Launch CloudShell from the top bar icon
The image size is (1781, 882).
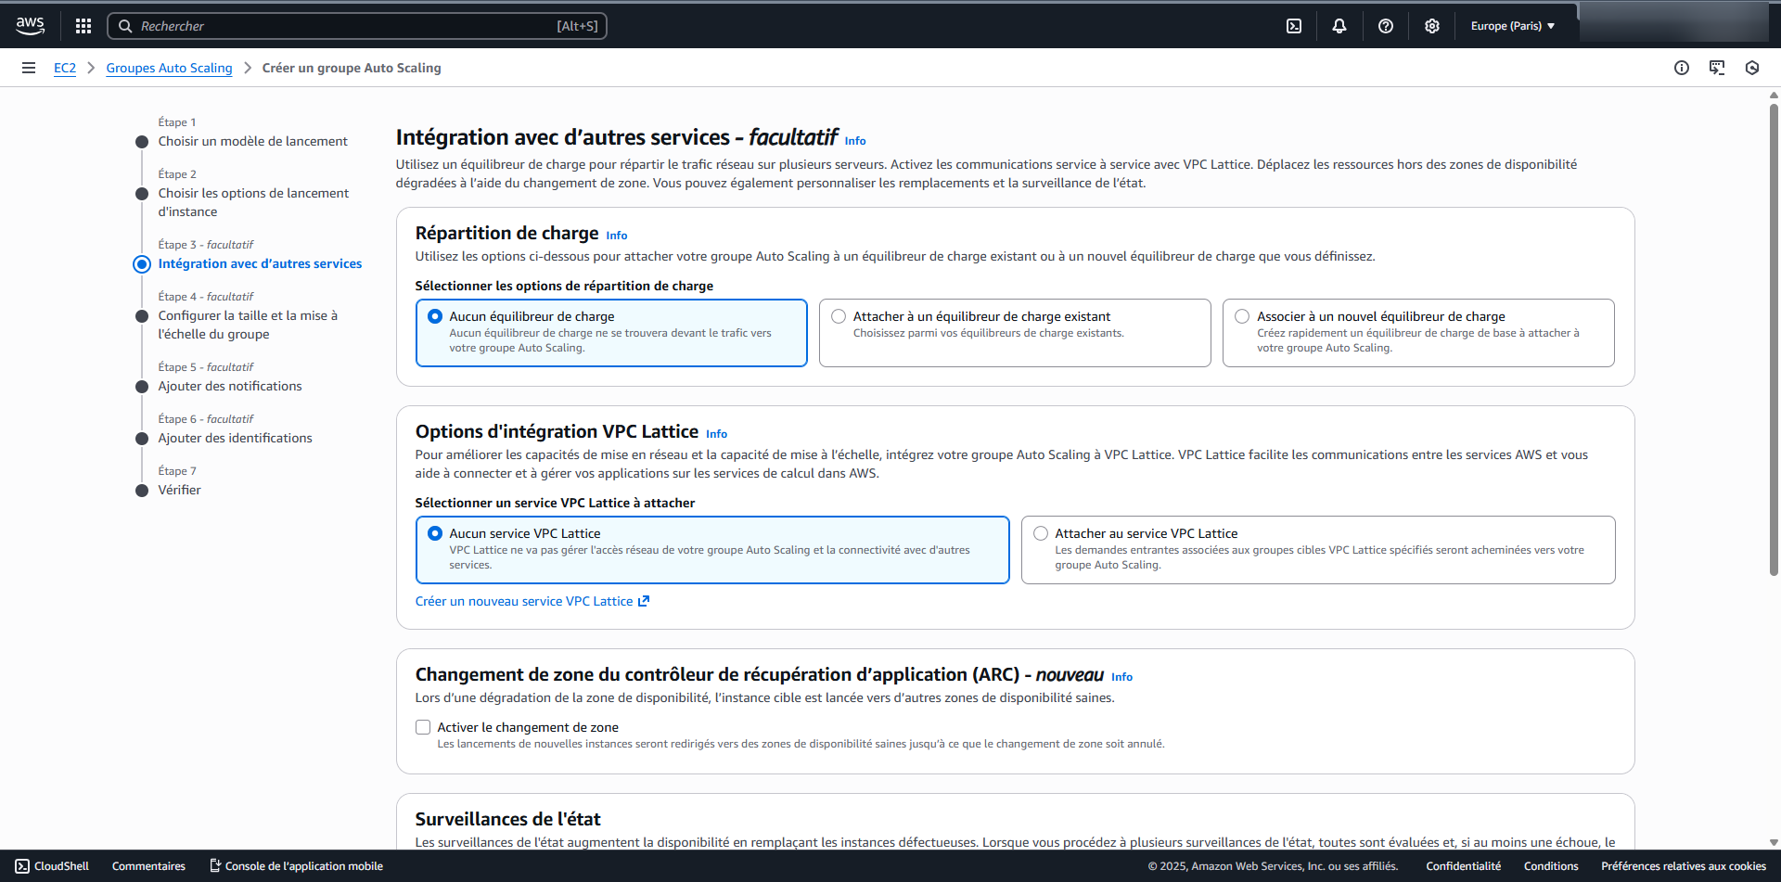pyautogui.click(x=1294, y=26)
